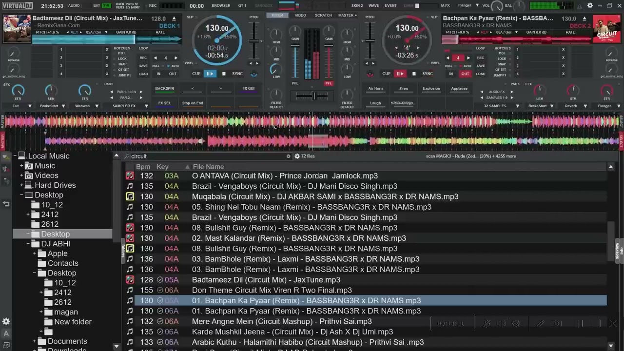
Task: Trigger the Air Horn sample
Action: [x=375, y=89]
